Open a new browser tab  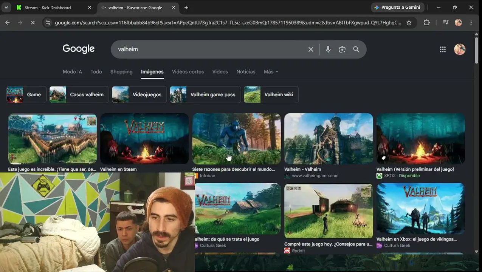coord(186,8)
